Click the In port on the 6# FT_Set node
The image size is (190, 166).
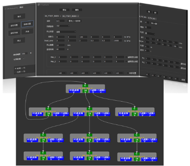(x=136, y=135)
